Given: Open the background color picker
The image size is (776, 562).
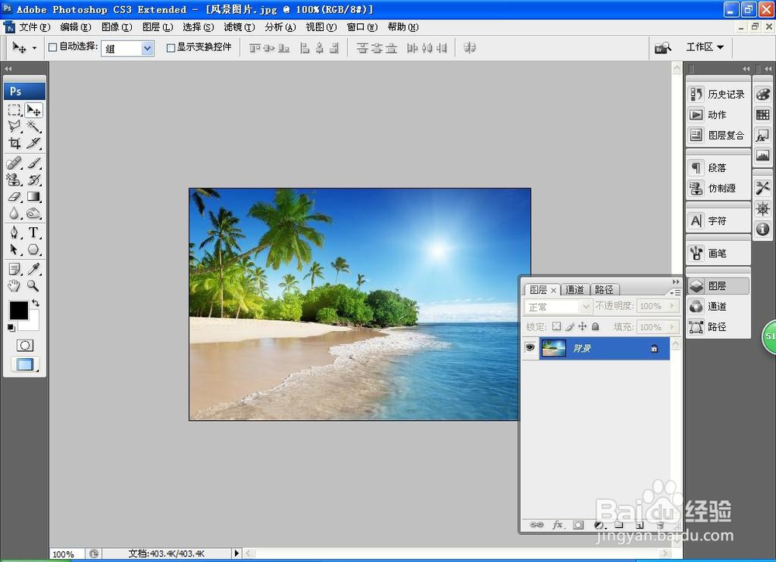Looking at the screenshot, I should tap(33, 326).
